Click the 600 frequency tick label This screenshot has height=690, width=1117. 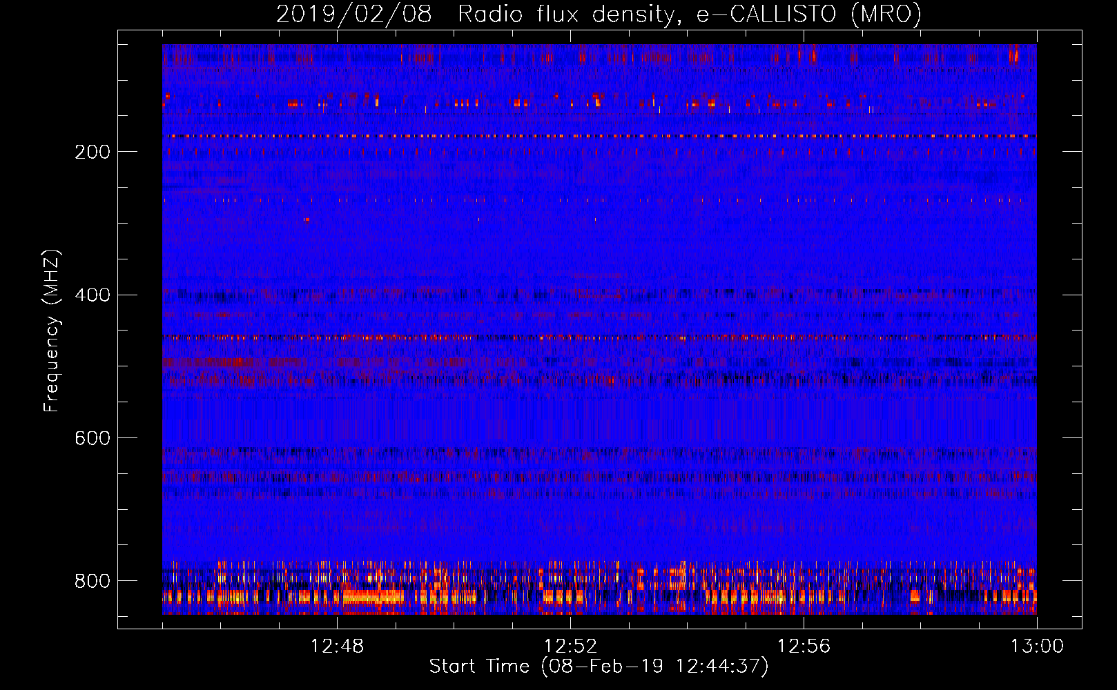click(93, 439)
